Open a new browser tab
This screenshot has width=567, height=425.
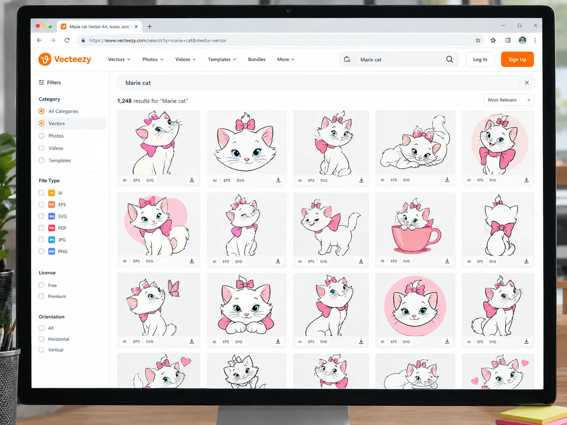pos(150,27)
